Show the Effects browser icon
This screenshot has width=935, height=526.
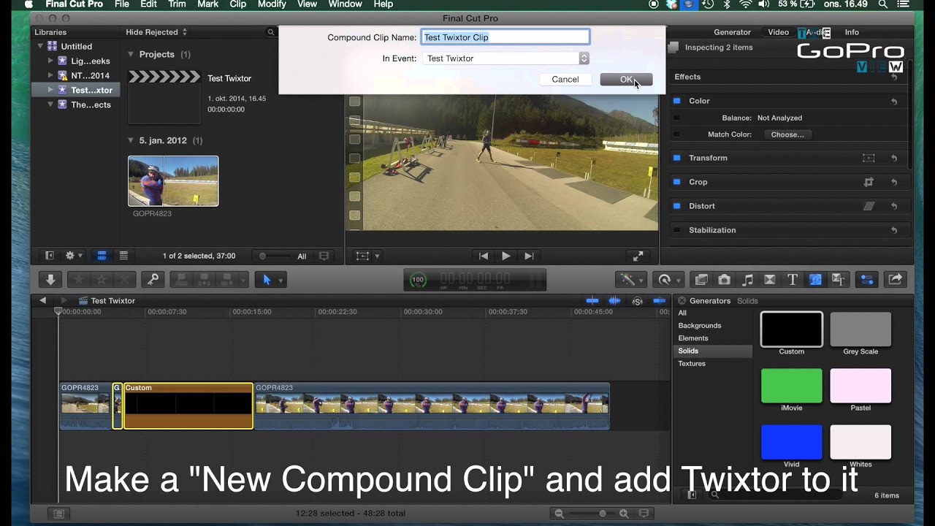(701, 279)
